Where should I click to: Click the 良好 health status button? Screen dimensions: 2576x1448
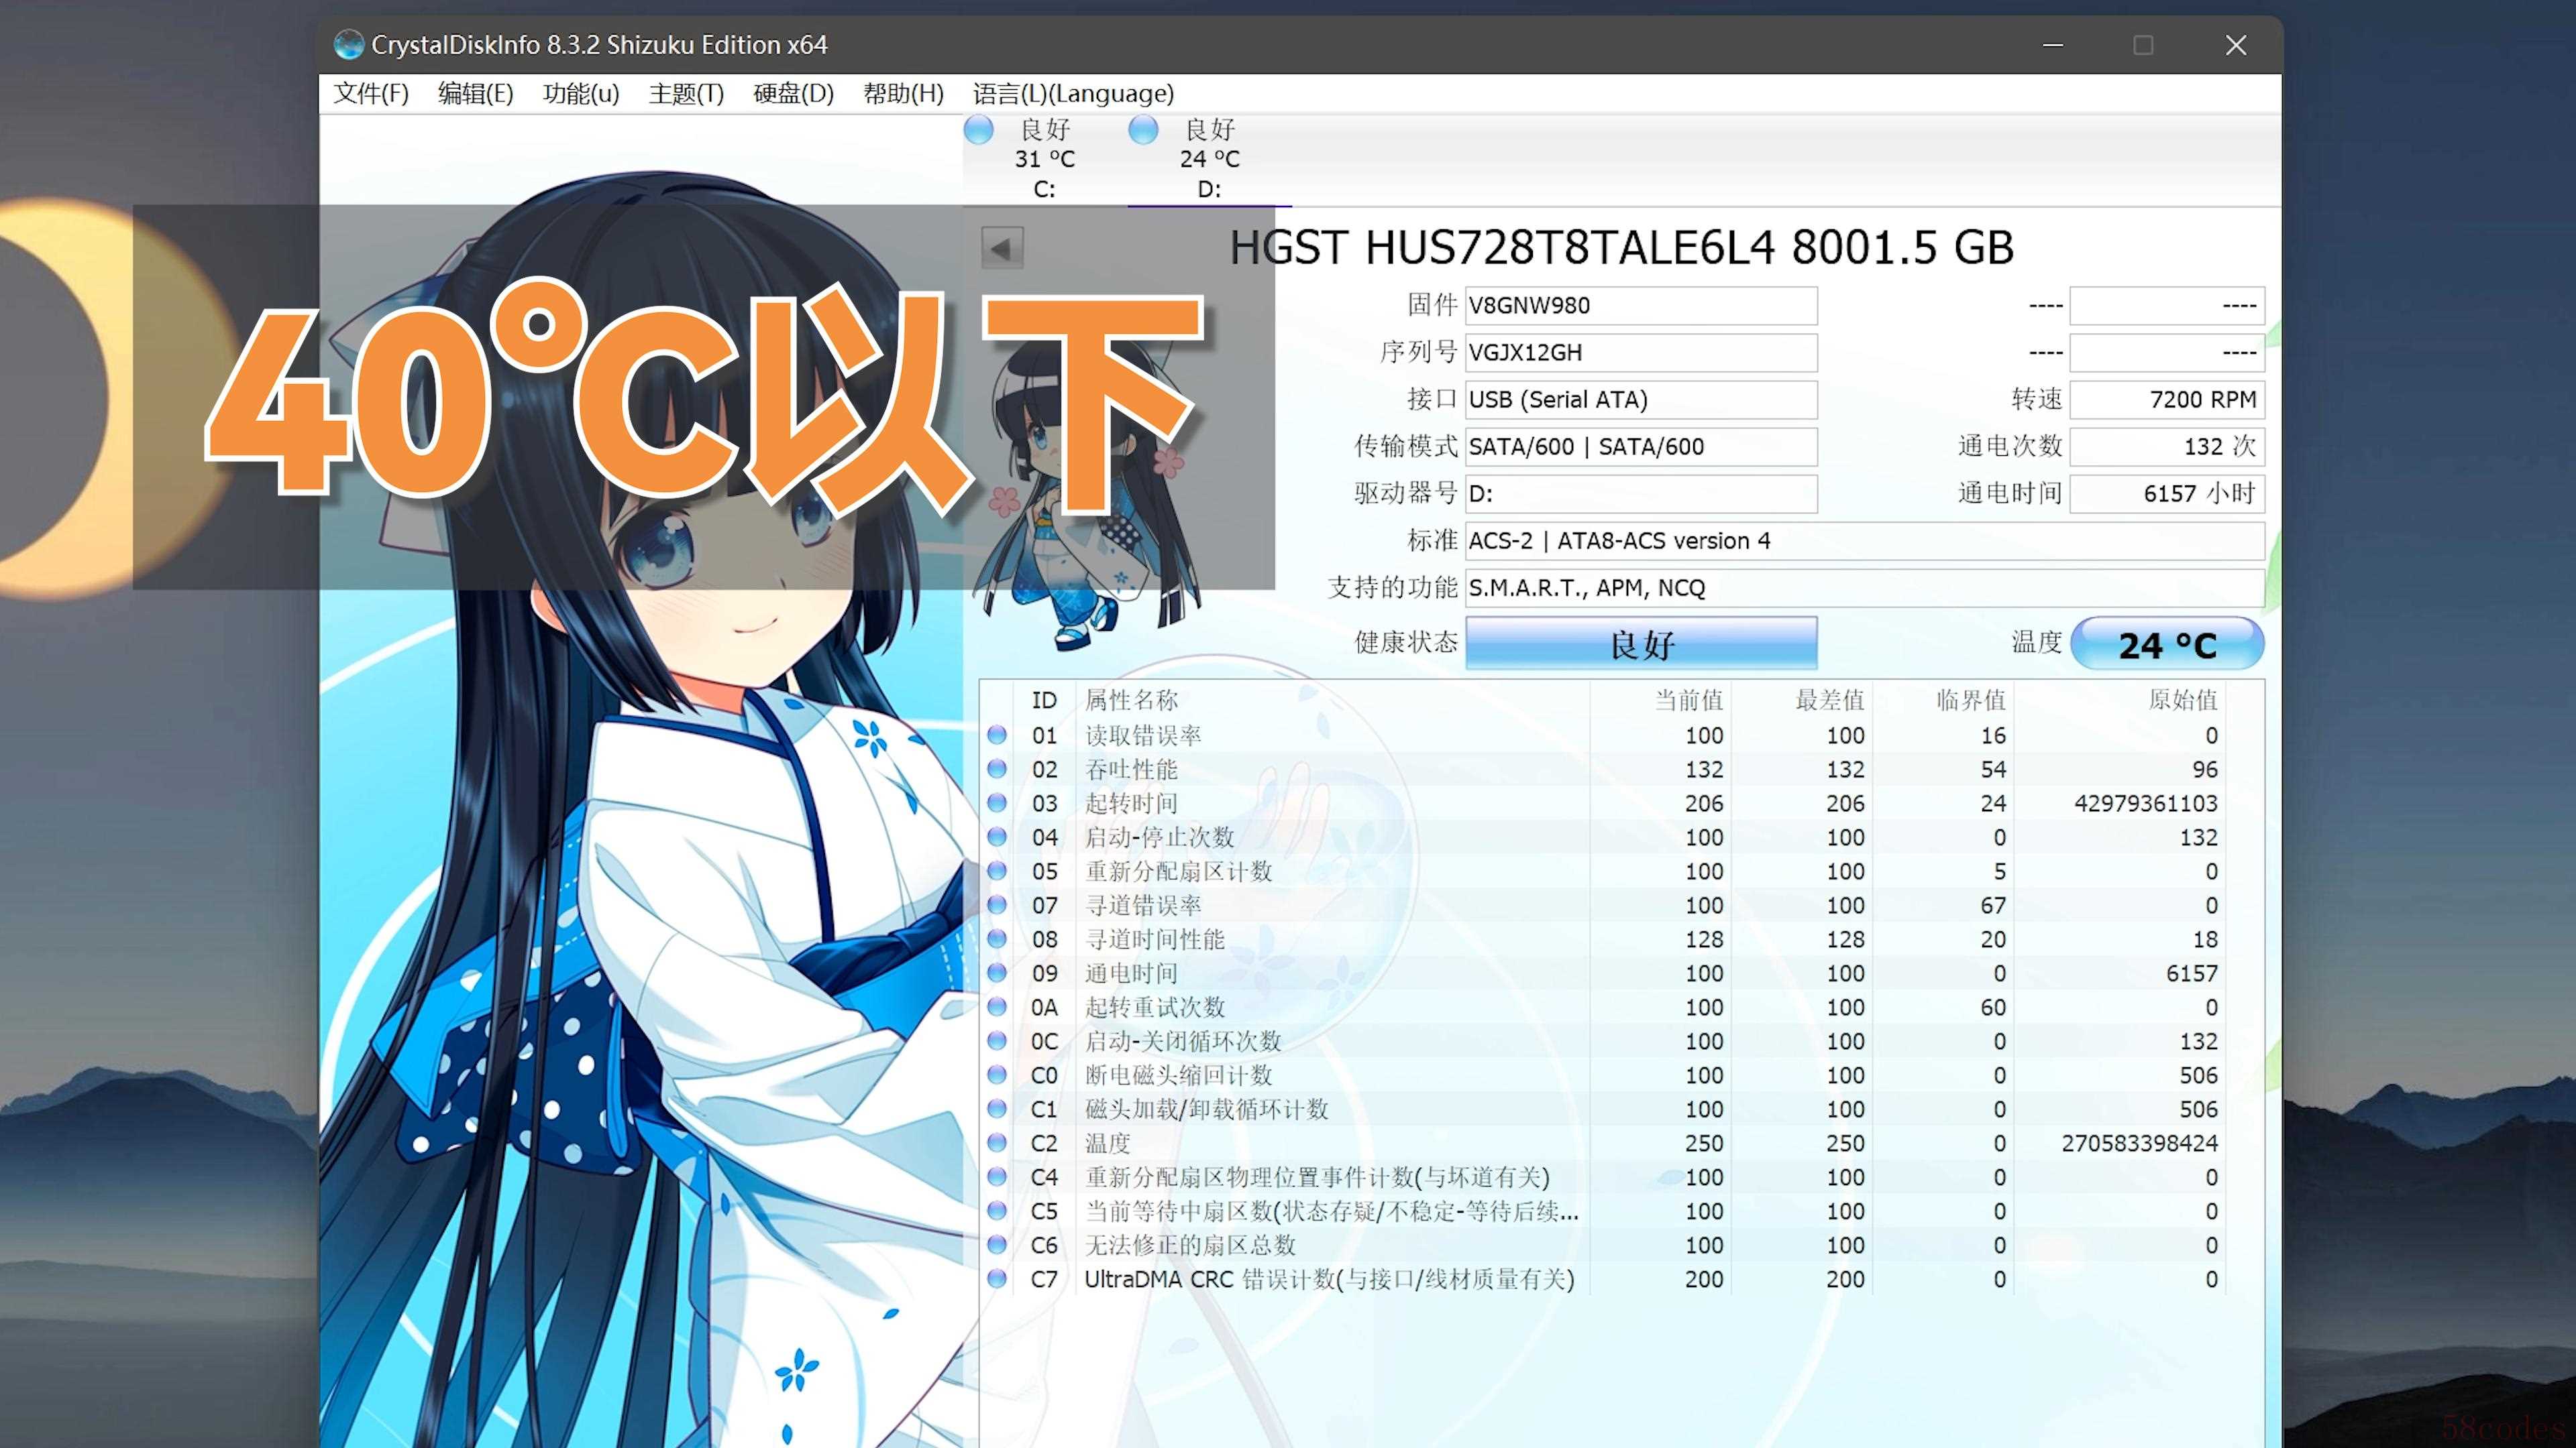pyautogui.click(x=1641, y=644)
